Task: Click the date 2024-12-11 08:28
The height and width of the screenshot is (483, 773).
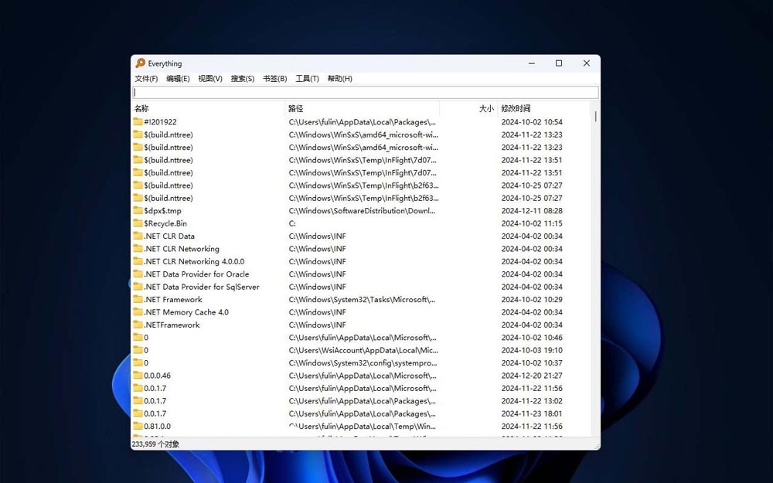Action: tap(532, 210)
